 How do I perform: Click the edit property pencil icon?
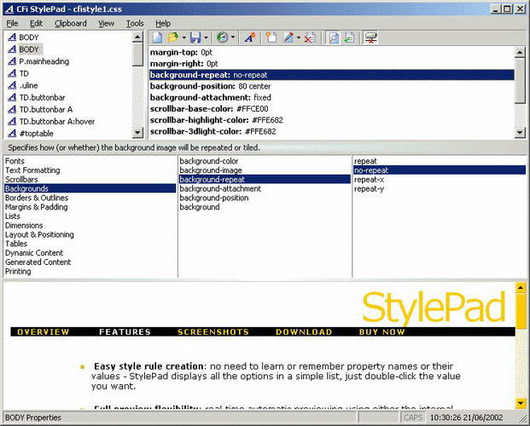pyautogui.click(x=289, y=37)
